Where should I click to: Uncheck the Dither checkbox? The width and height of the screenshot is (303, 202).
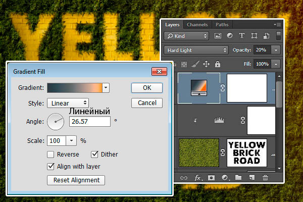pos(94,154)
